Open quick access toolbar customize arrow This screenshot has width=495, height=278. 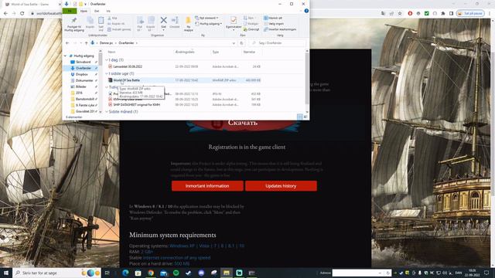[x=85, y=4]
